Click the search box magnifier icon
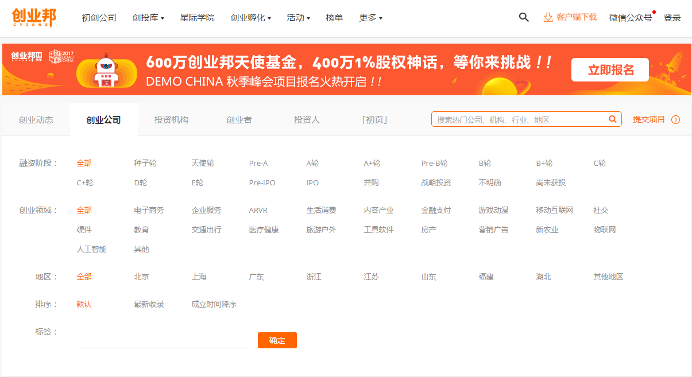 coord(613,119)
